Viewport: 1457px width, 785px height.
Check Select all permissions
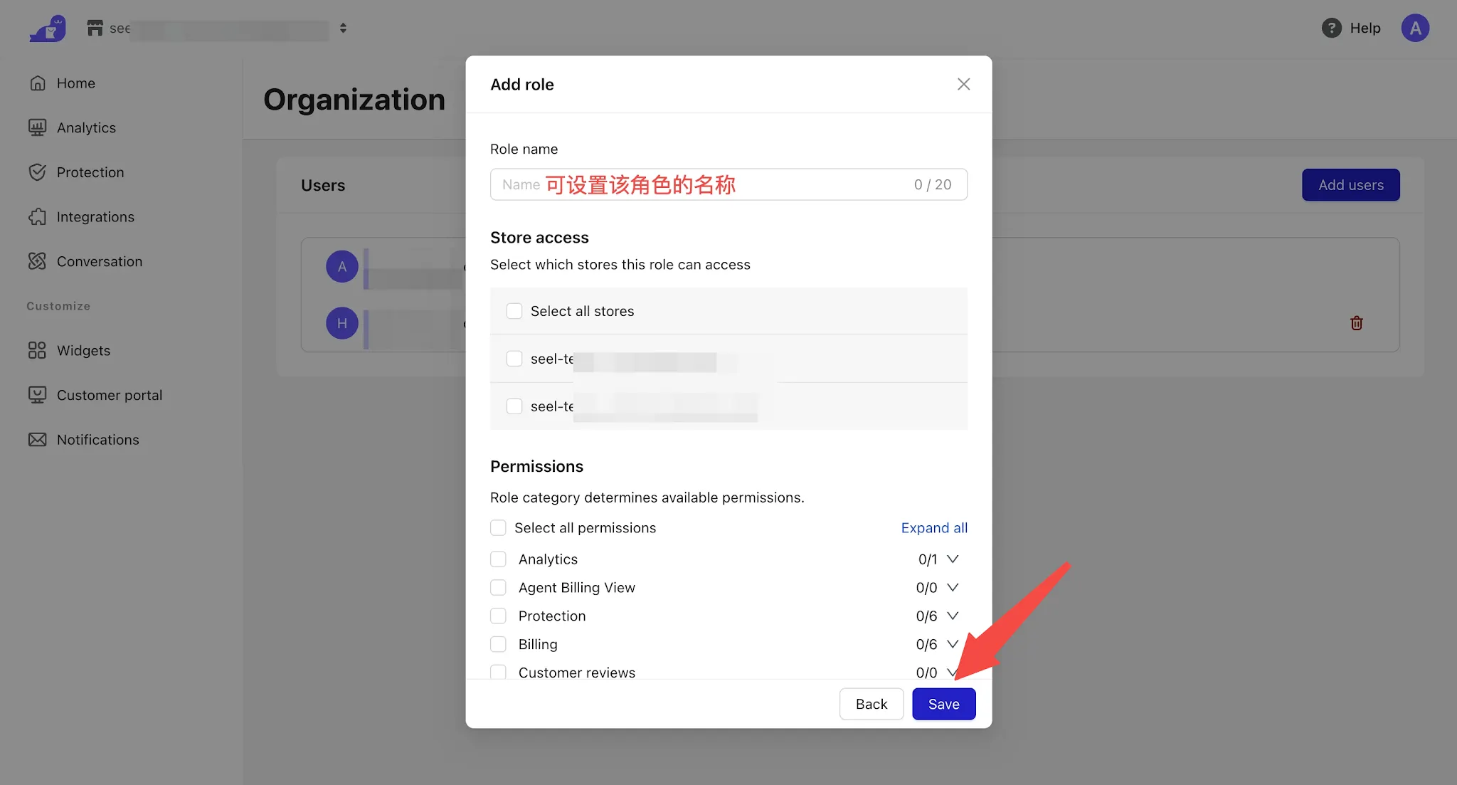click(x=498, y=527)
